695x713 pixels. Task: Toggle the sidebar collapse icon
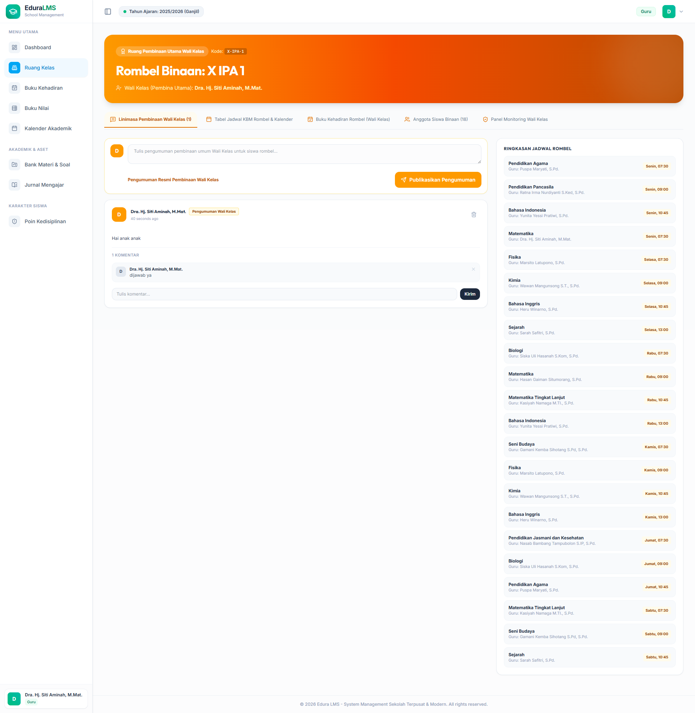(x=108, y=12)
